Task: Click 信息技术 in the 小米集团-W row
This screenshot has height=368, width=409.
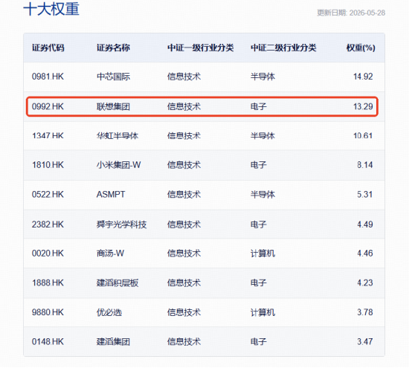Action: tap(184, 165)
